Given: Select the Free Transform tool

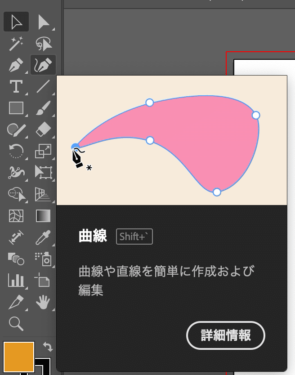Looking at the screenshot, I should pos(43,172).
